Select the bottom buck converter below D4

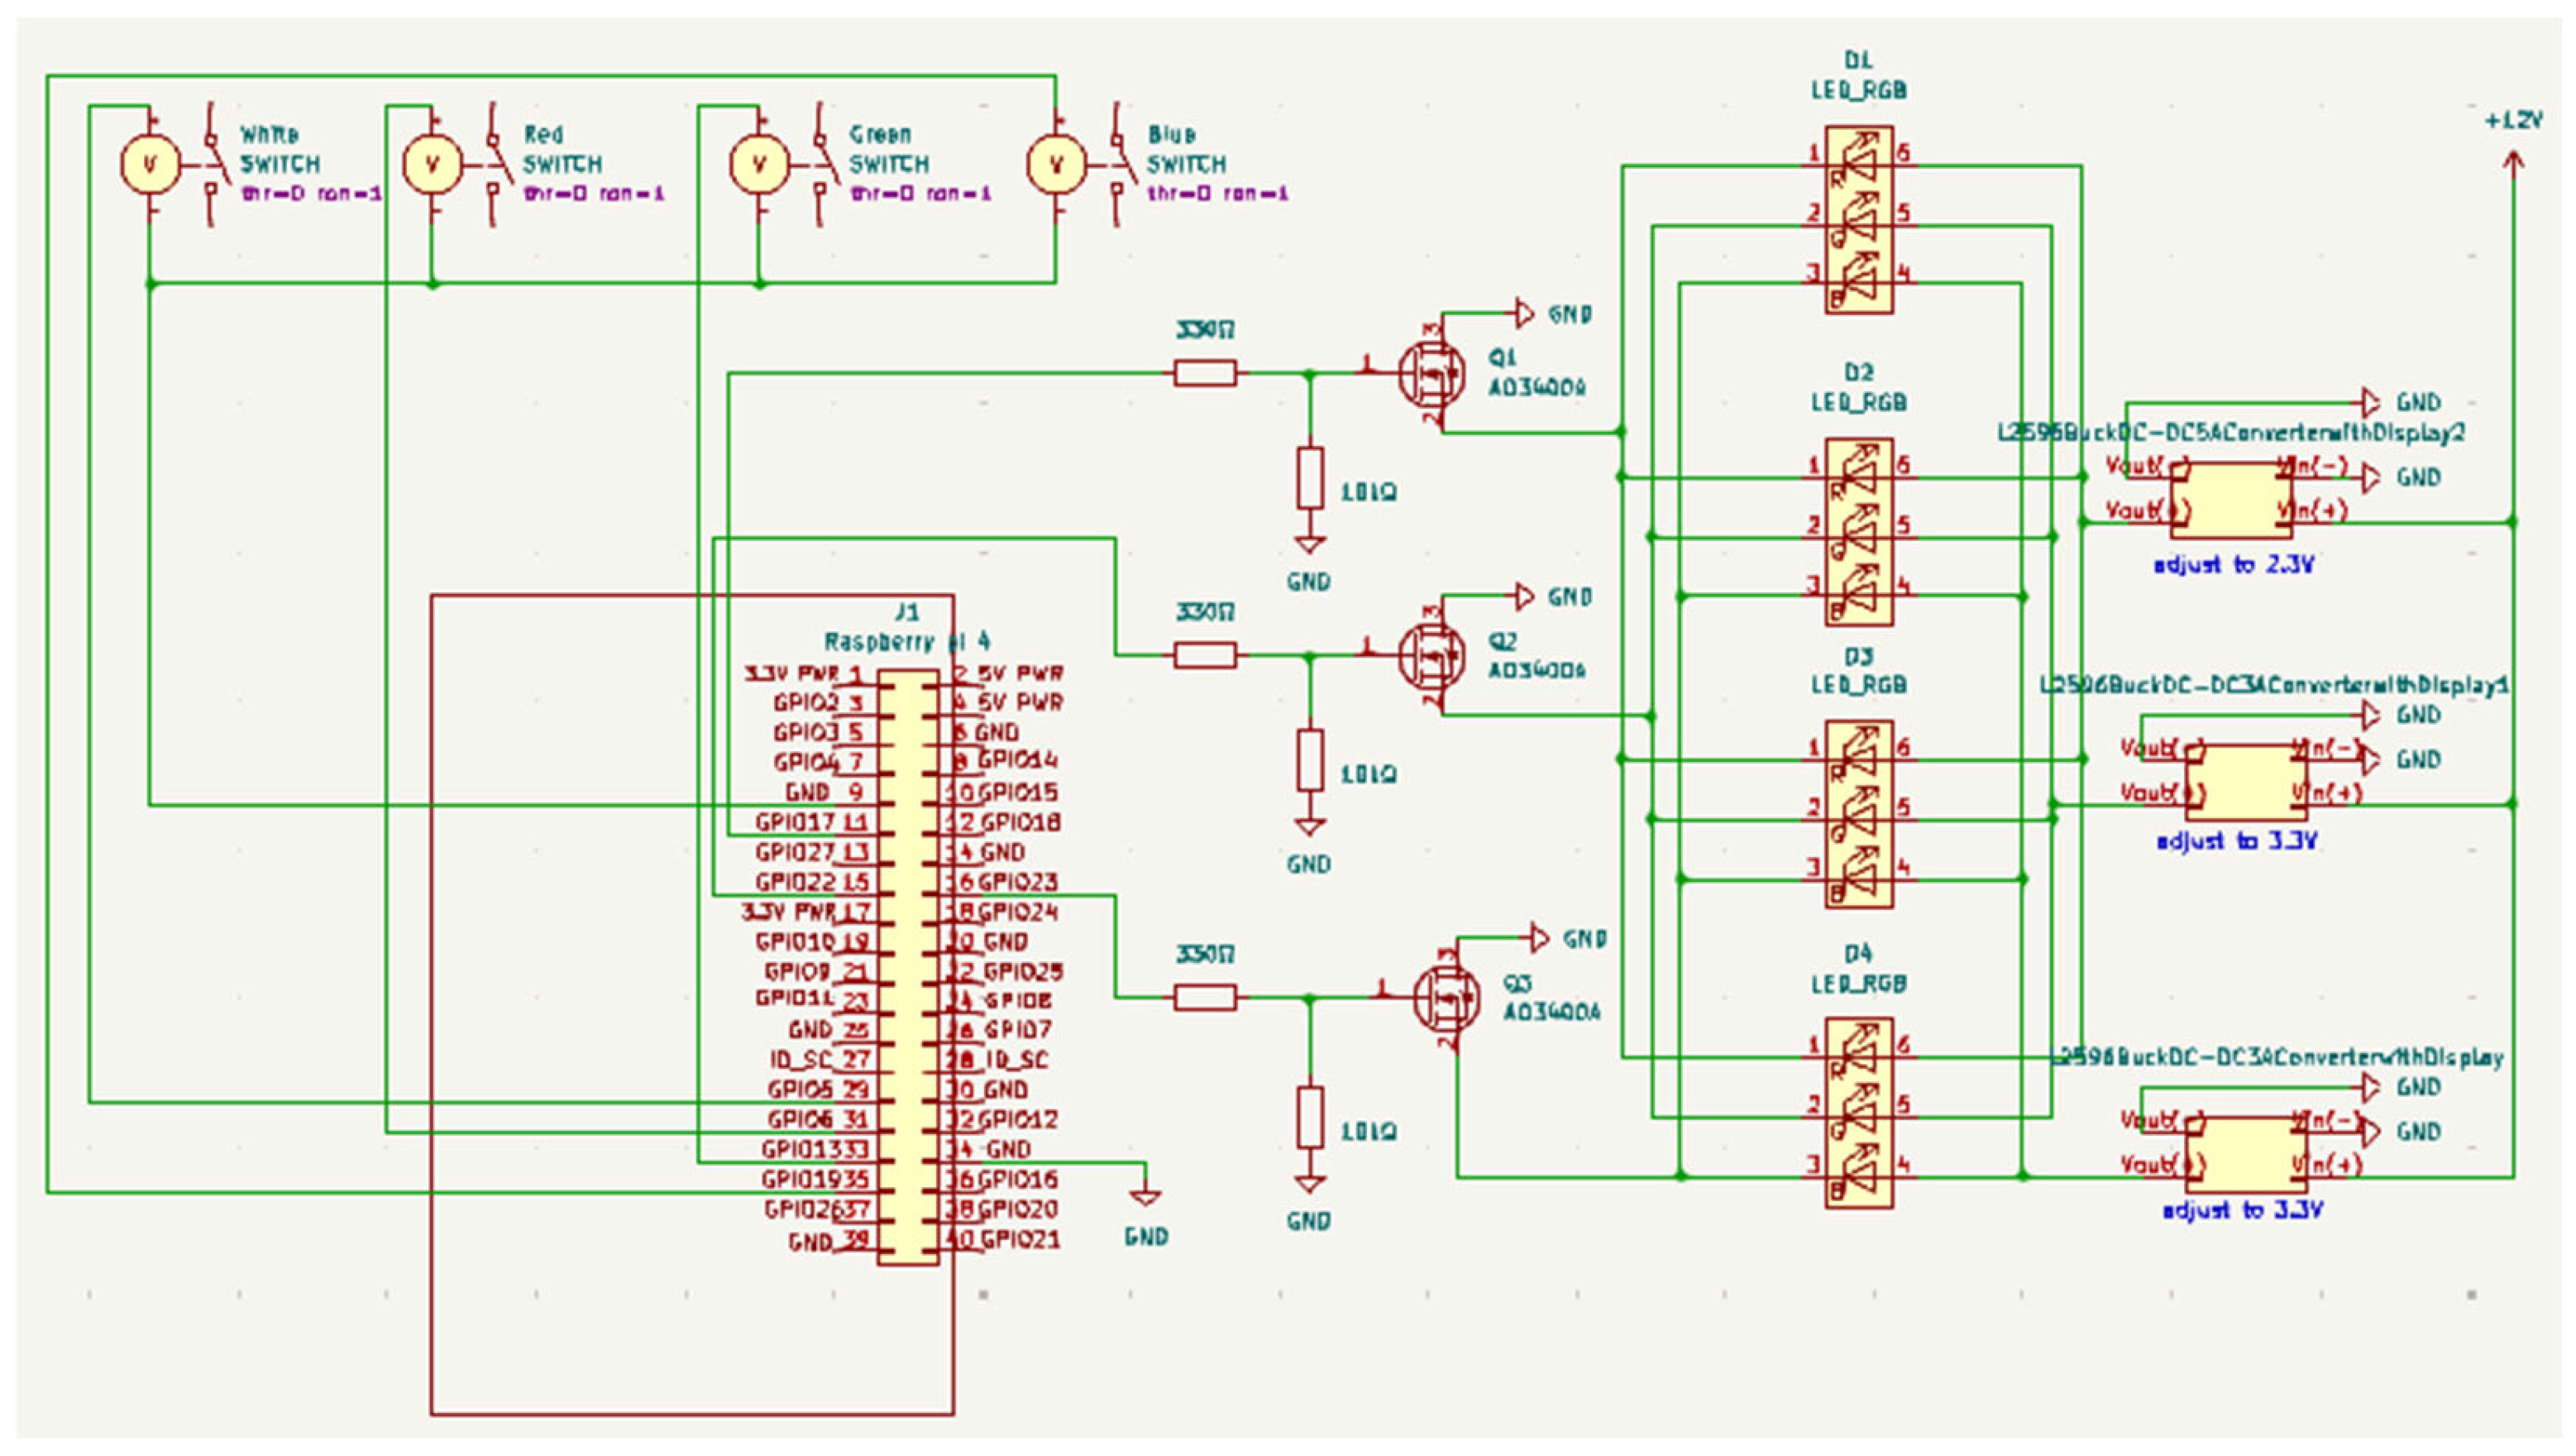click(2246, 1154)
